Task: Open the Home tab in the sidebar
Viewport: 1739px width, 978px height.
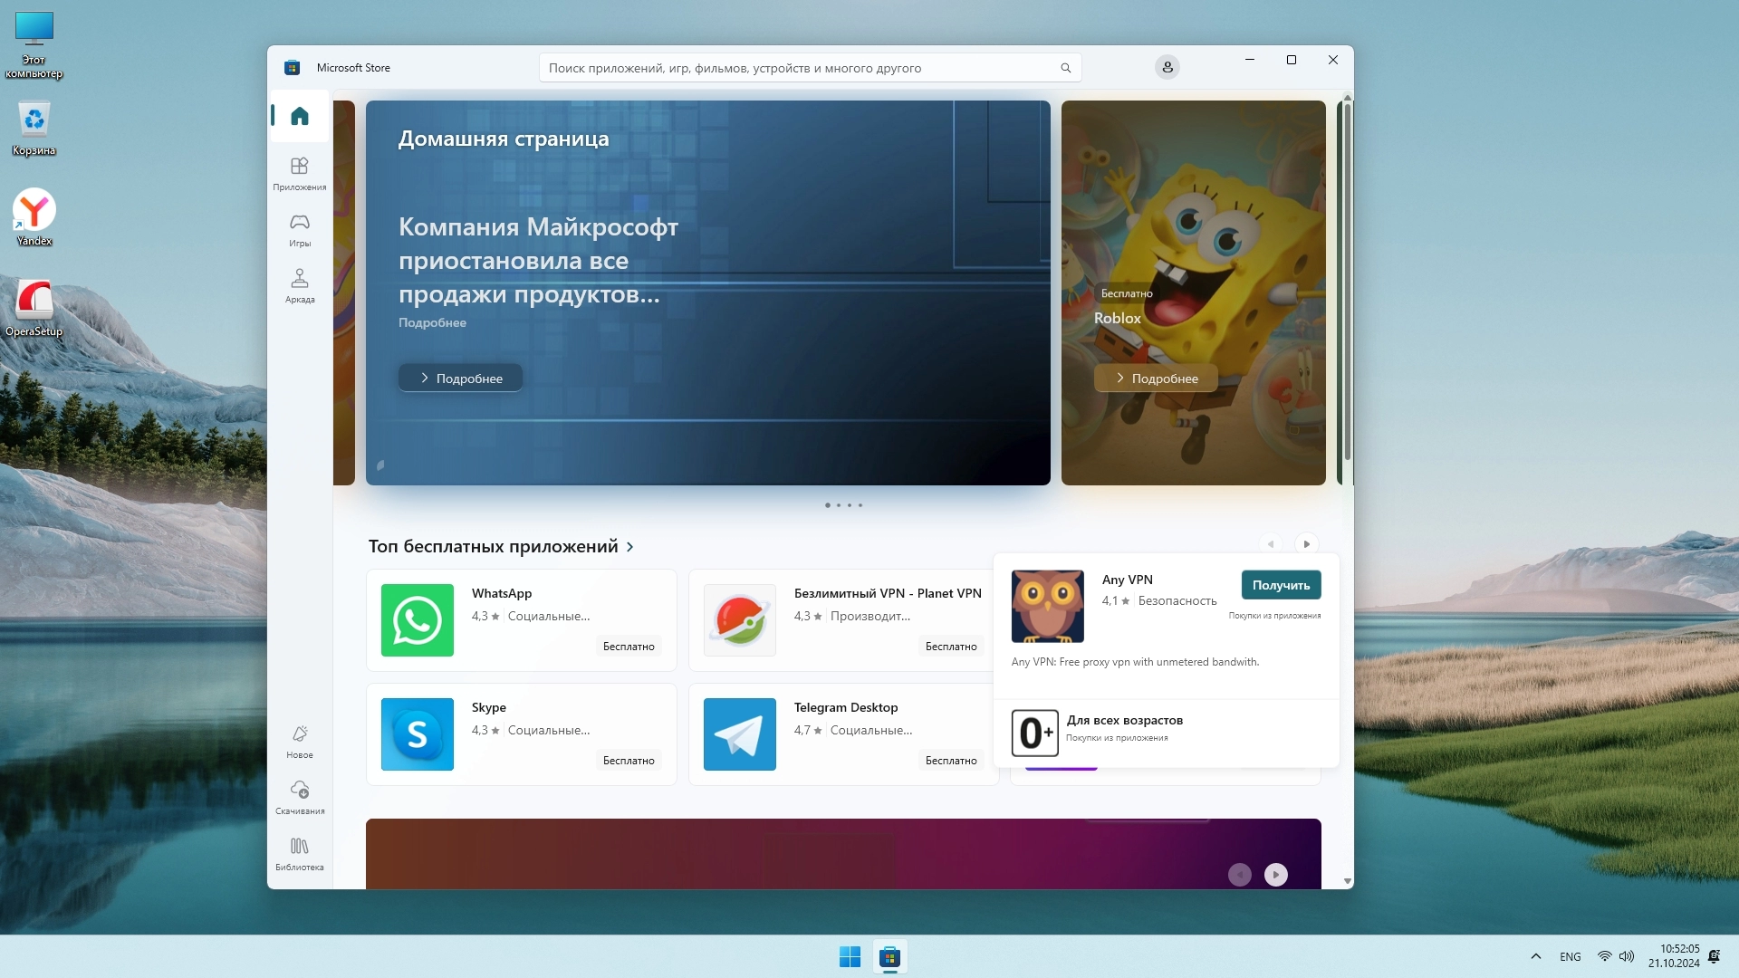Action: 300,116
